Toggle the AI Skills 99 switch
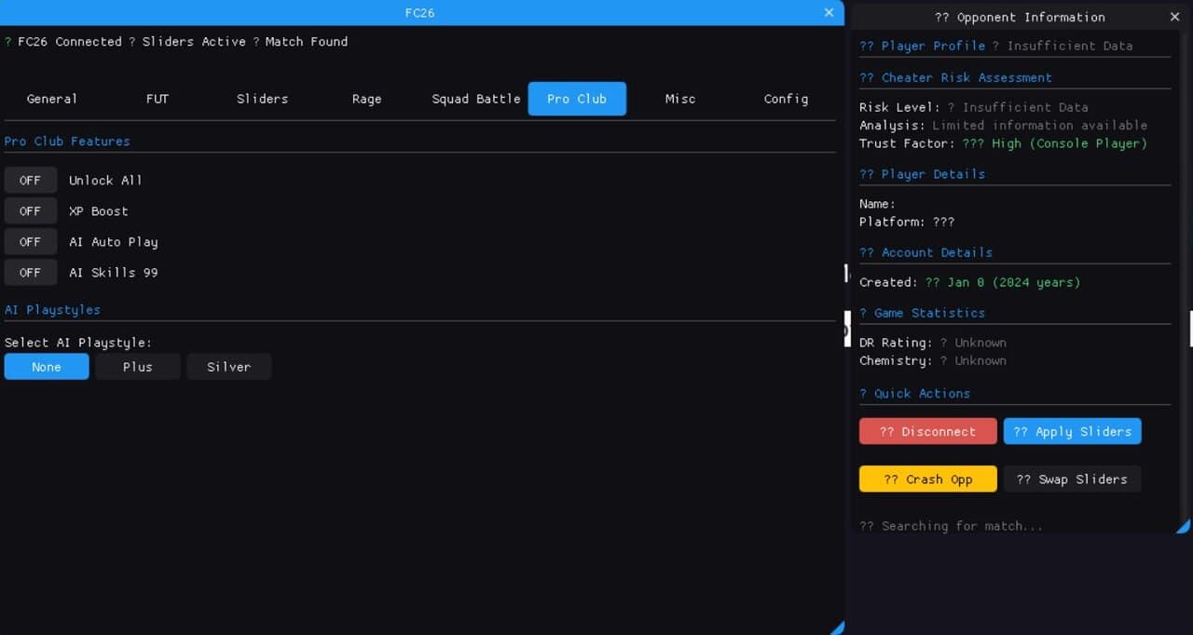The width and height of the screenshot is (1193, 635). [x=31, y=273]
